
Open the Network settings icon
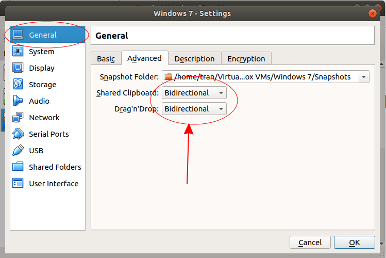[18, 117]
